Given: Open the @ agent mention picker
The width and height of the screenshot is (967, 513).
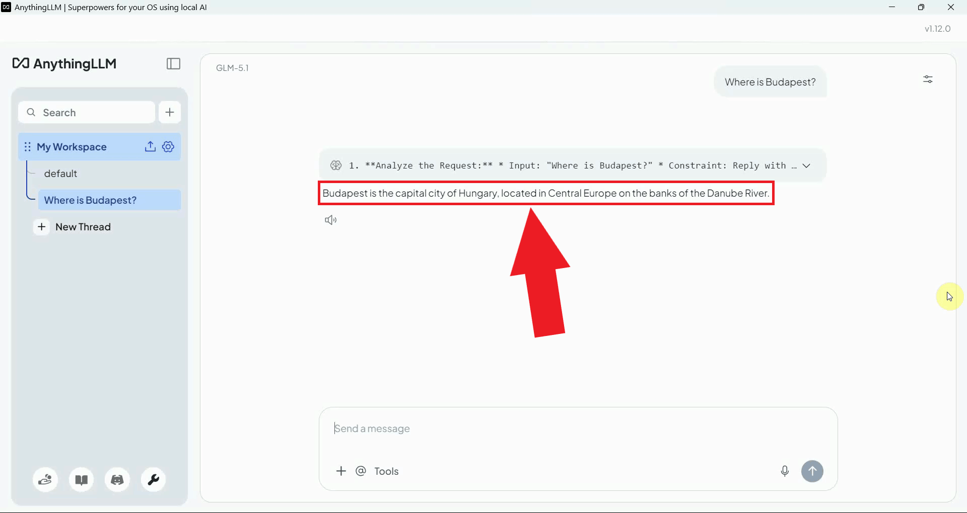Looking at the screenshot, I should point(361,471).
